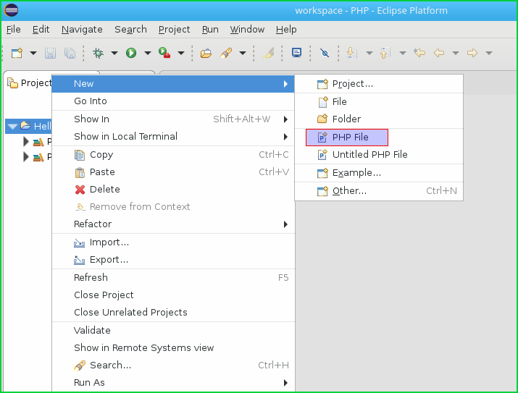Select Folder in the New submenu
The width and height of the screenshot is (518, 393).
(x=379, y=119)
